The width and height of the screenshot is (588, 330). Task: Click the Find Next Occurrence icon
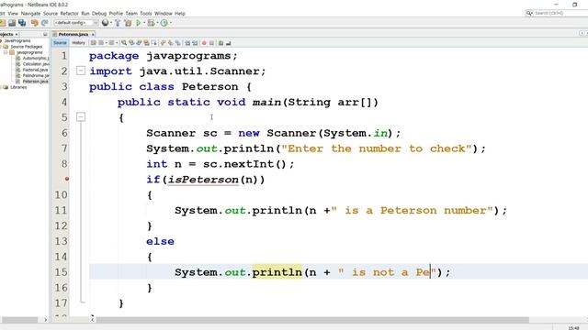tap(139, 43)
